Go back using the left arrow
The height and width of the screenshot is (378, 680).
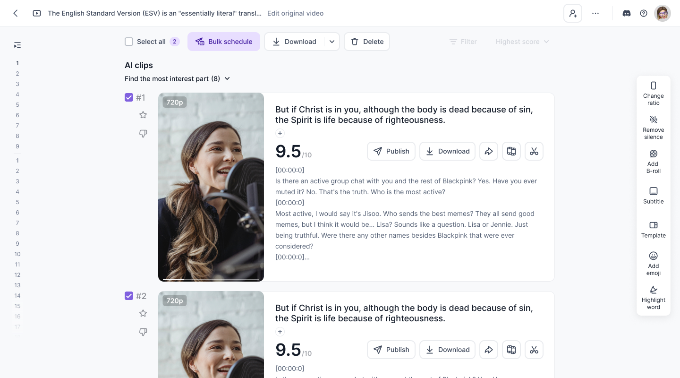click(16, 13)
